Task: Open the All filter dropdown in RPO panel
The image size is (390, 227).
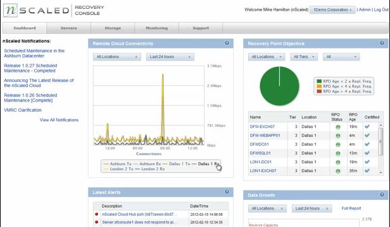Action: coord(341,57)
